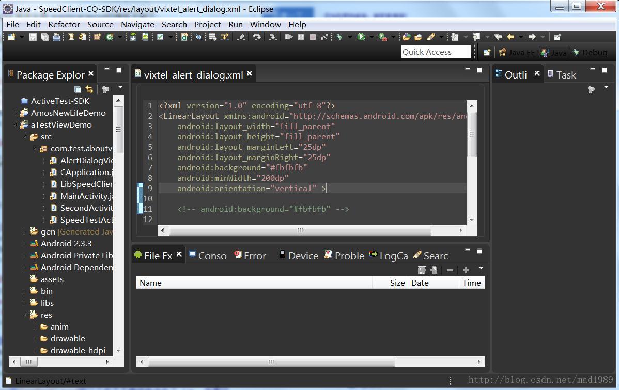Viewport: 619px width, 390px height.
Task: Click the Push File Onto Device icon
Action: [434, 270]
